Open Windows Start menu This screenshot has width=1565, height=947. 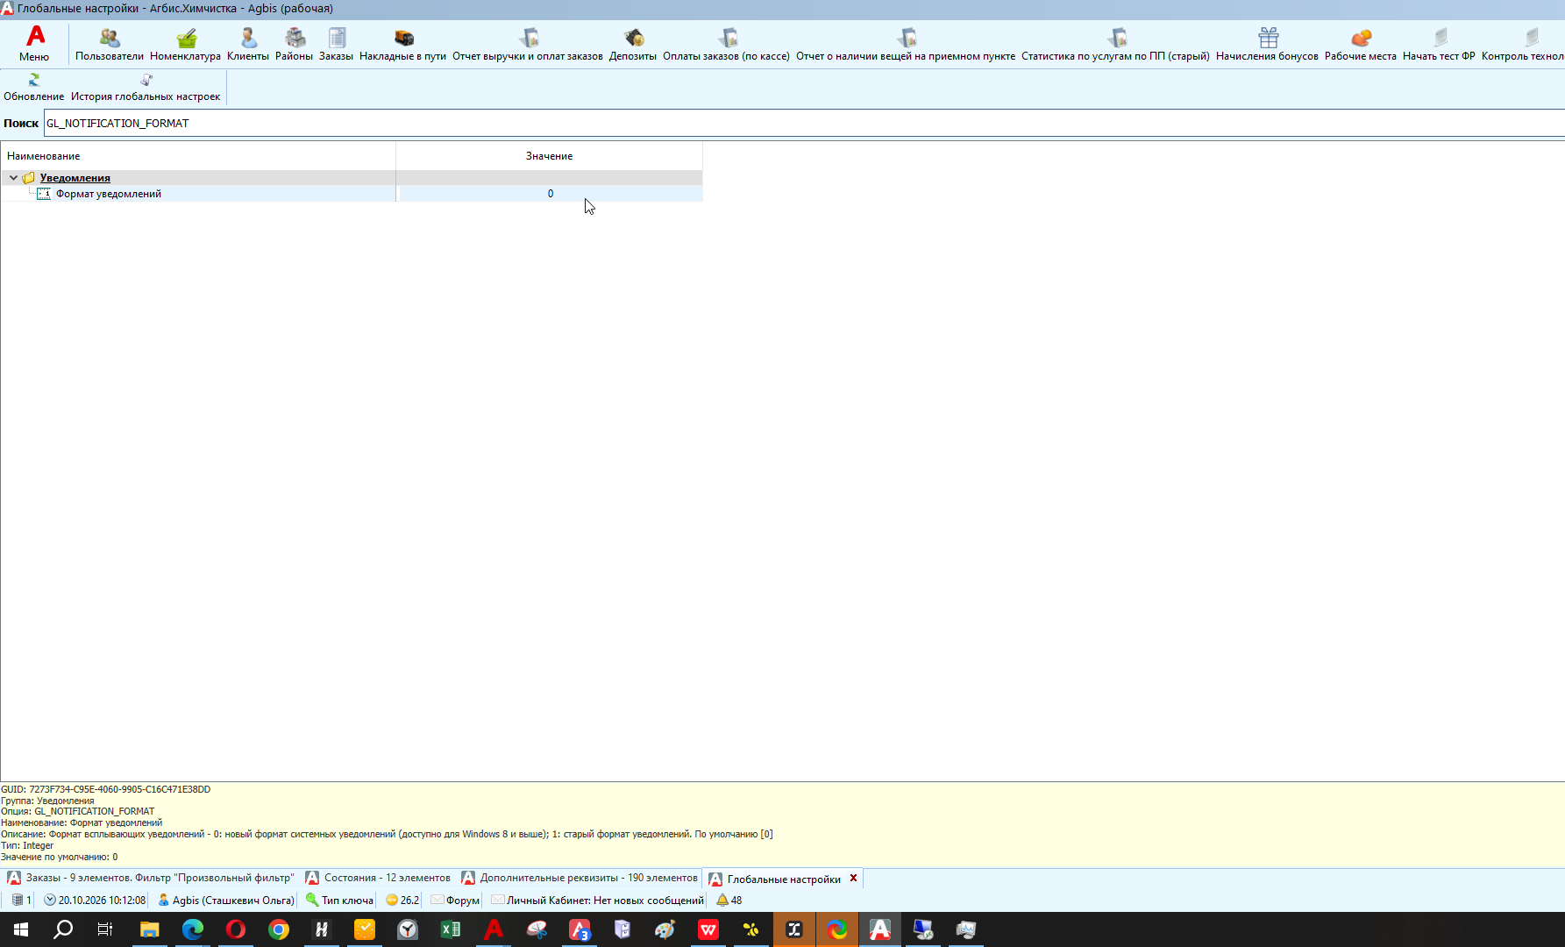pos(21,929)
